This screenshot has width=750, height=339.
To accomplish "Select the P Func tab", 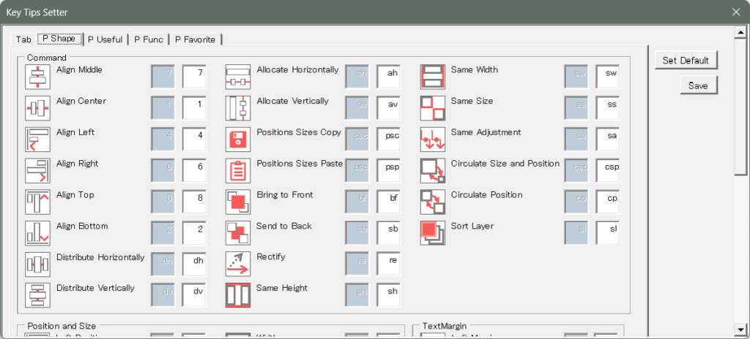I will 149,39.
